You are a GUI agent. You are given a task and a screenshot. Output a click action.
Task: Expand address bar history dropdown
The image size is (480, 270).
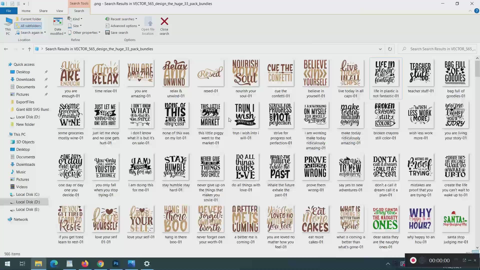(380, 49)
